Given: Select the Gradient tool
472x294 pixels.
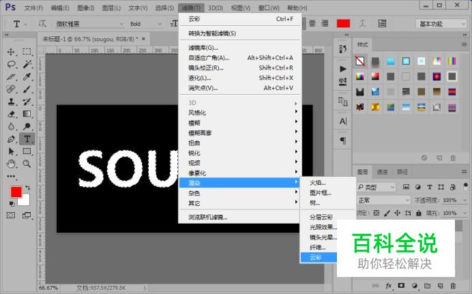Looking at the screenshot, I should click(27, 114).
